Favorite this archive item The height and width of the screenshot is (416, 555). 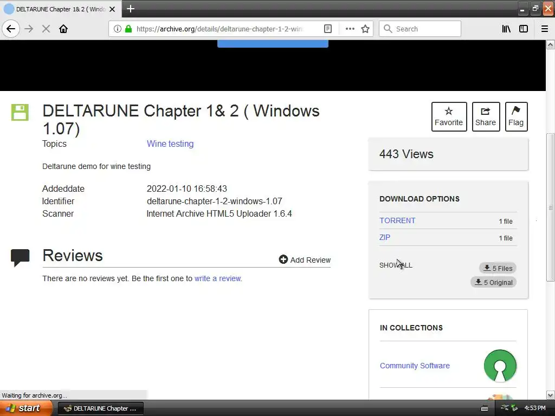tap(449, 117)
